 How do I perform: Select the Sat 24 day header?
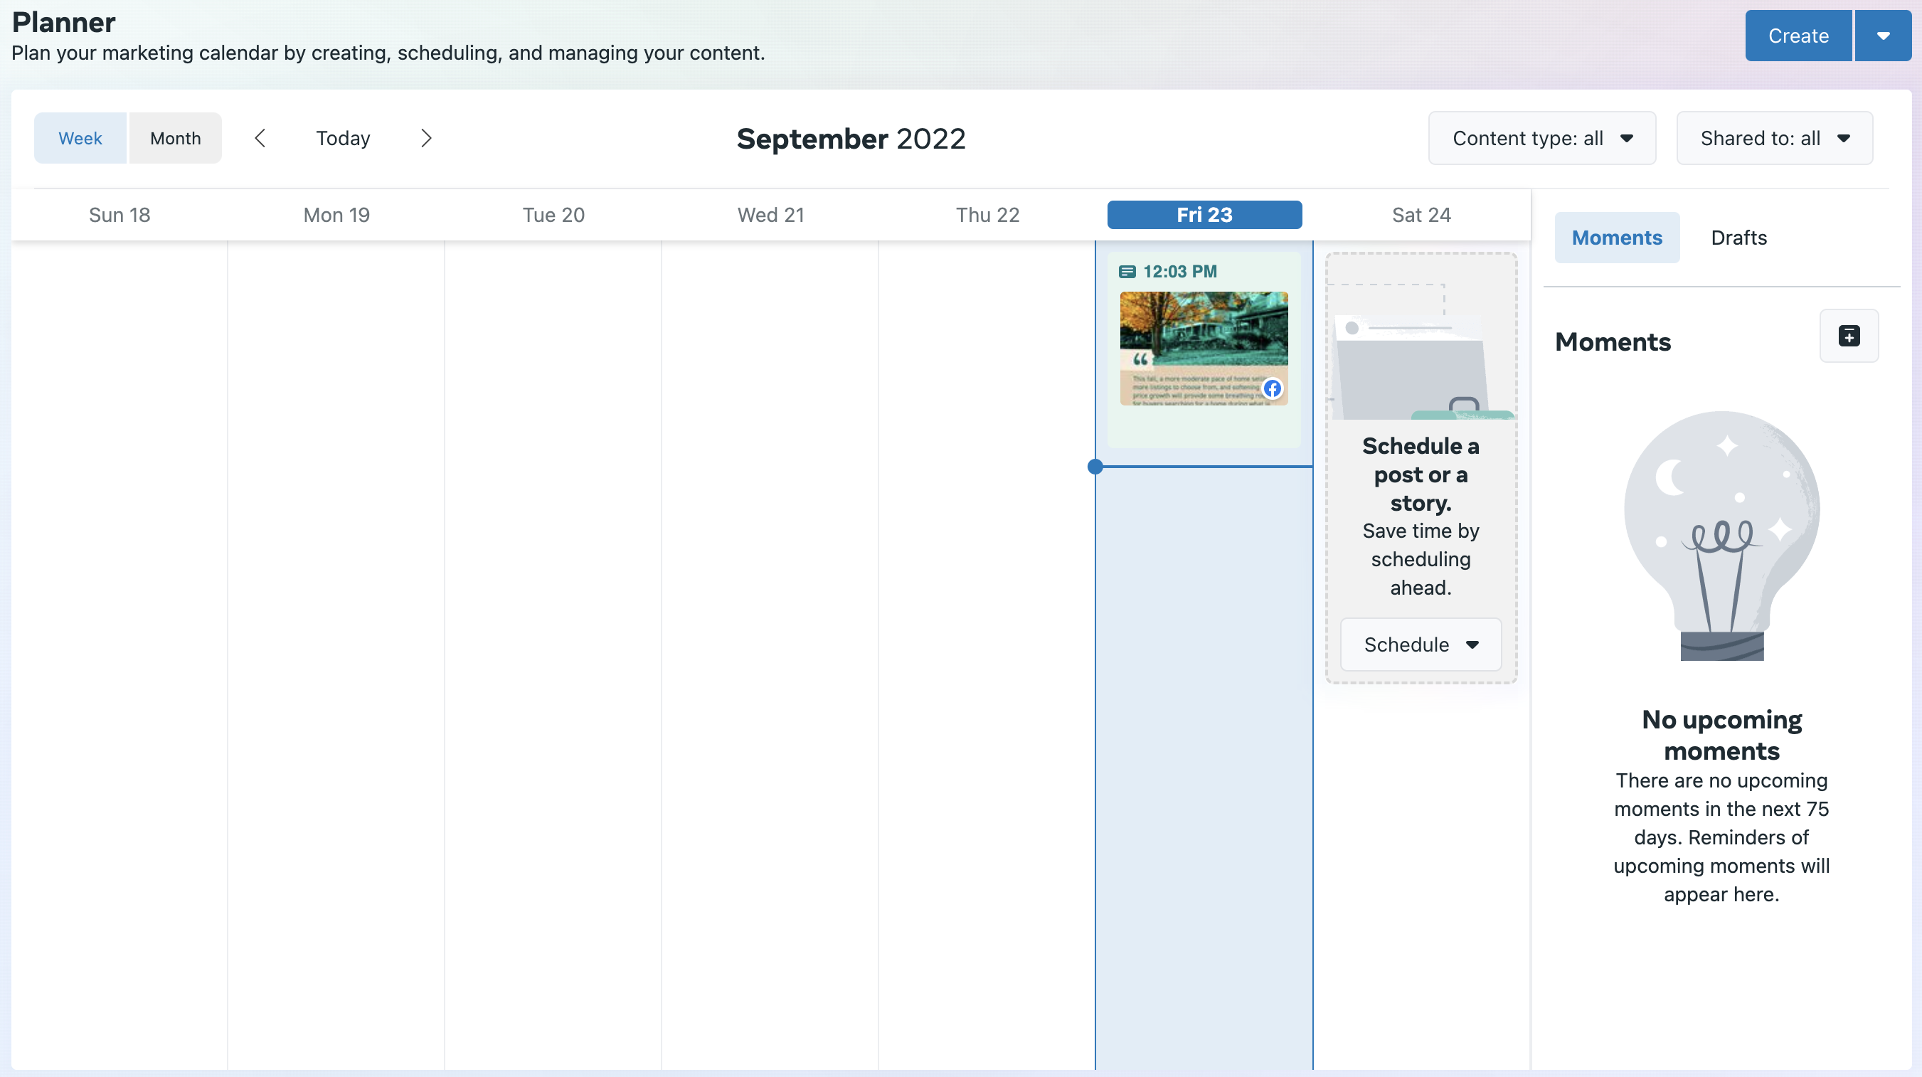pos(1421,215)
